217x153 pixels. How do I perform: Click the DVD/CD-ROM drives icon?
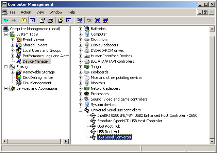point(87,50)
